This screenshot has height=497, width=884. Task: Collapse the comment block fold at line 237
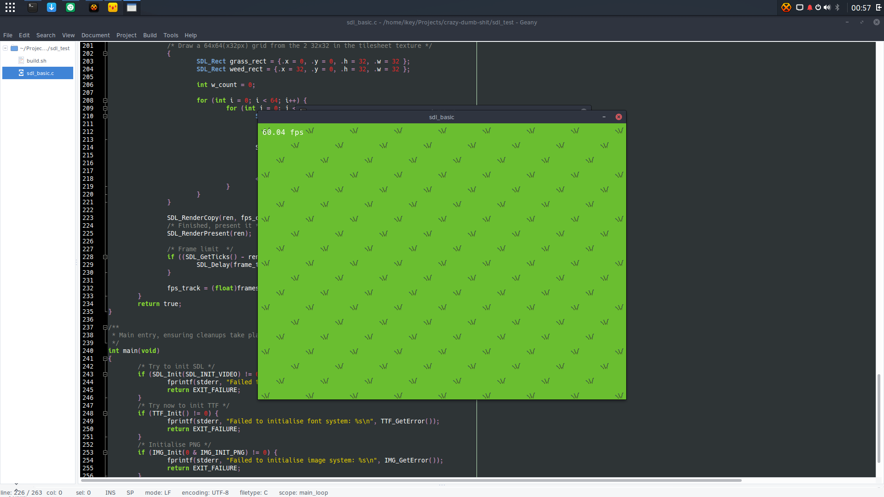[x=105, y=327]
